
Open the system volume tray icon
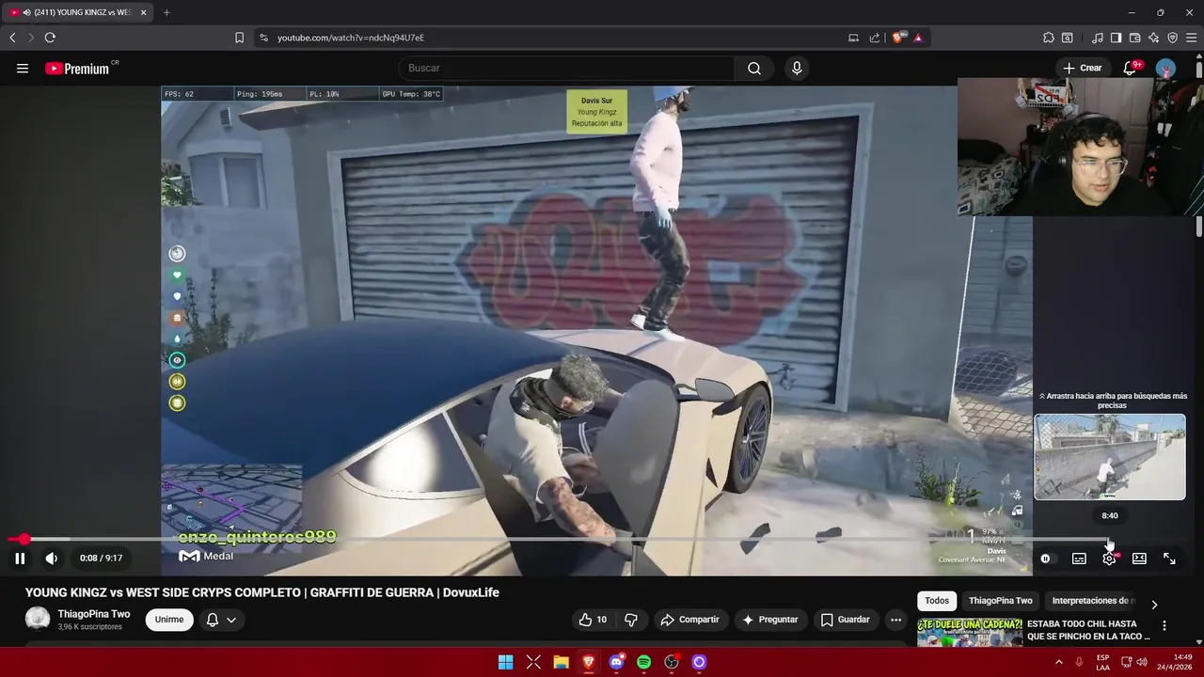click(x=1142, y=662)
